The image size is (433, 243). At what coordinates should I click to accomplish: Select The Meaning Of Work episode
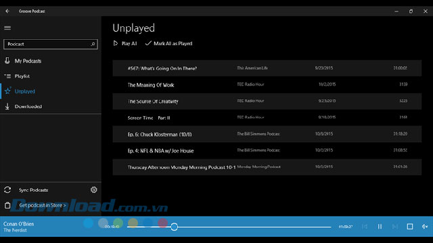(267, 84)
